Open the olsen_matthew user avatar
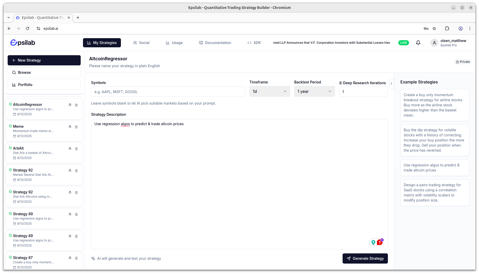This screenshot has height=274, width=479. (x=434, y=43)
